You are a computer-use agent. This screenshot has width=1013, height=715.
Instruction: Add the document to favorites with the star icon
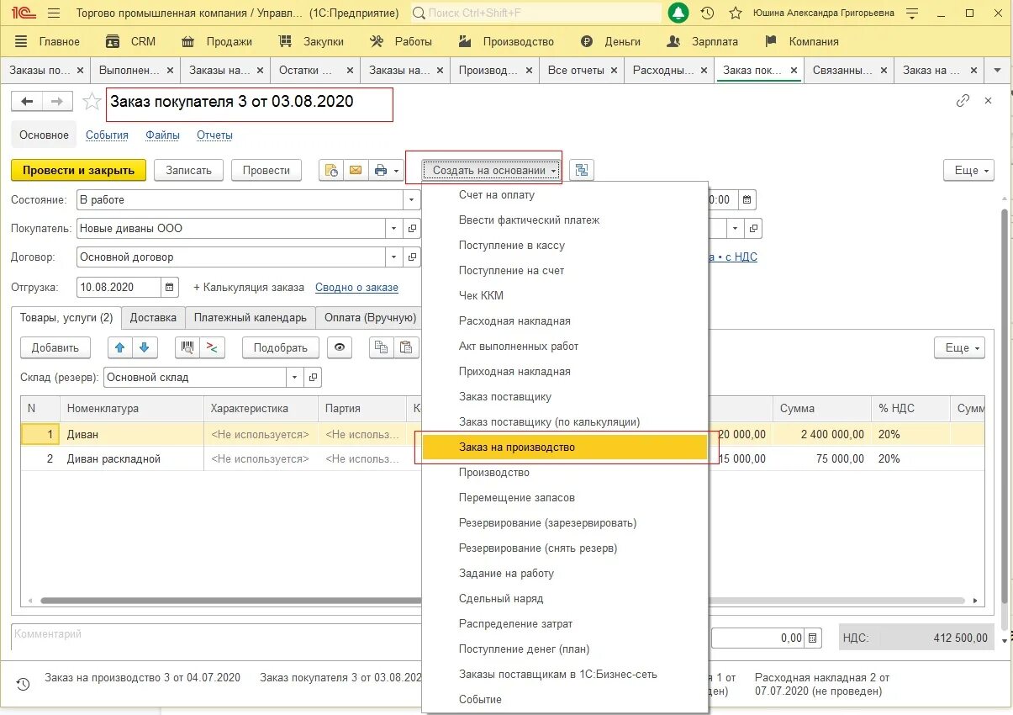(92, 102)
